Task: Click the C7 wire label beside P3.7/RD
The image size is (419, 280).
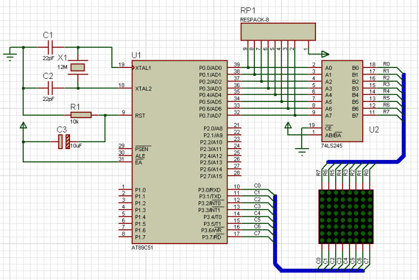Action: 257,233
